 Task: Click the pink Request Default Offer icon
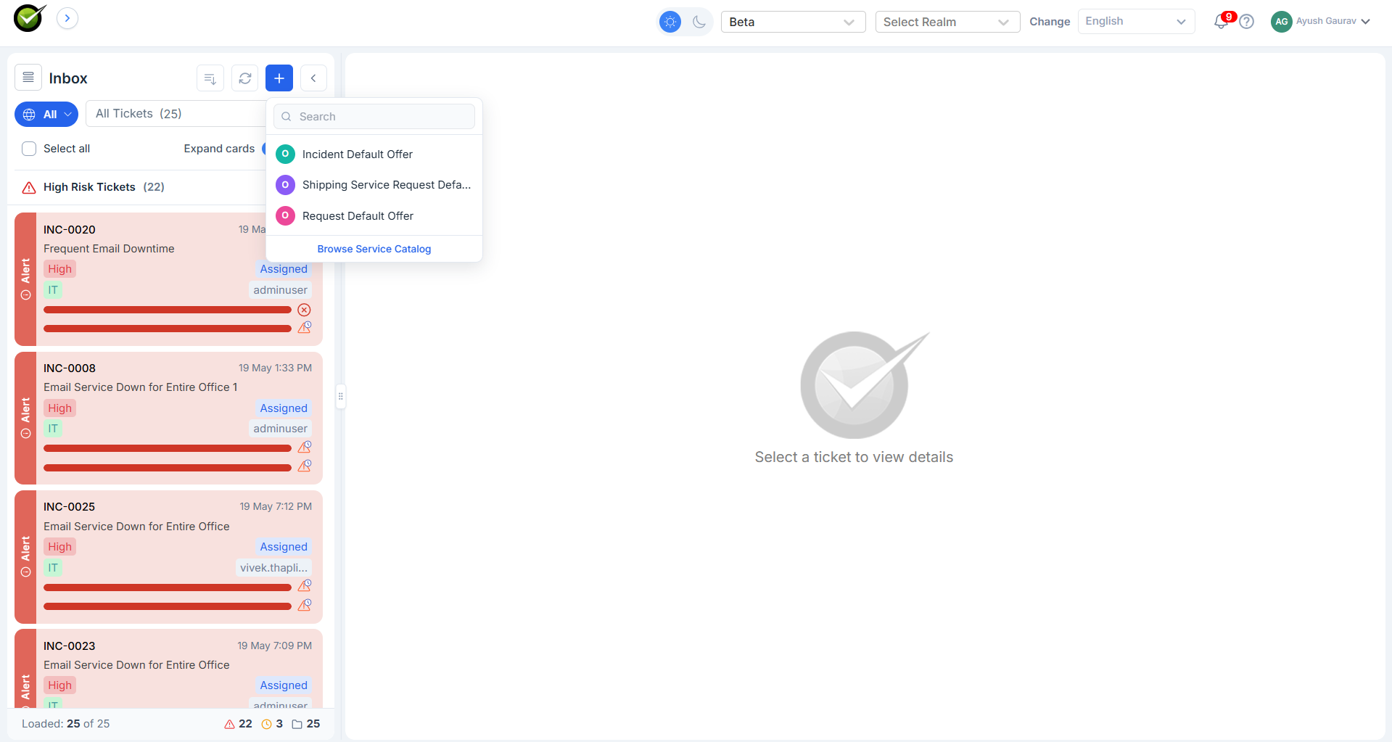pyautogui.click(x=285, y=215)
